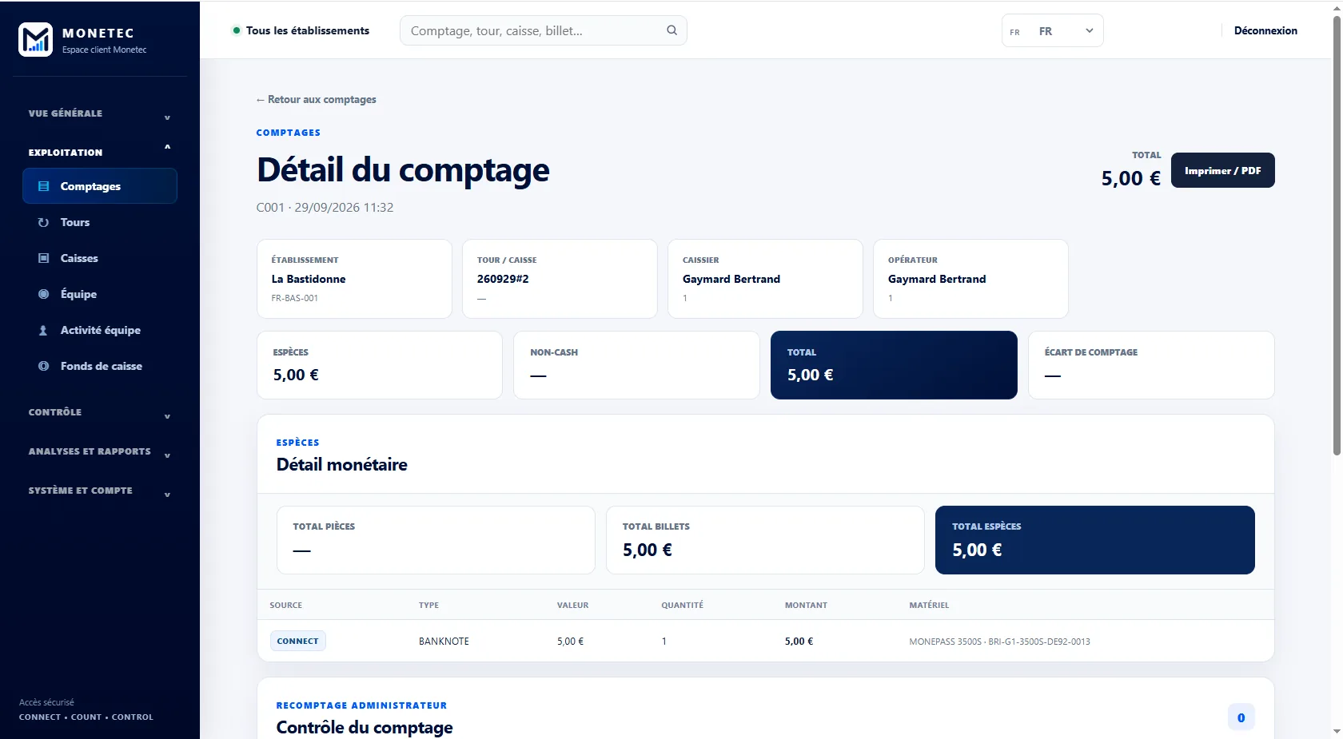Expand the Contrôle section
1343x739 pixels.
(100, 412)
